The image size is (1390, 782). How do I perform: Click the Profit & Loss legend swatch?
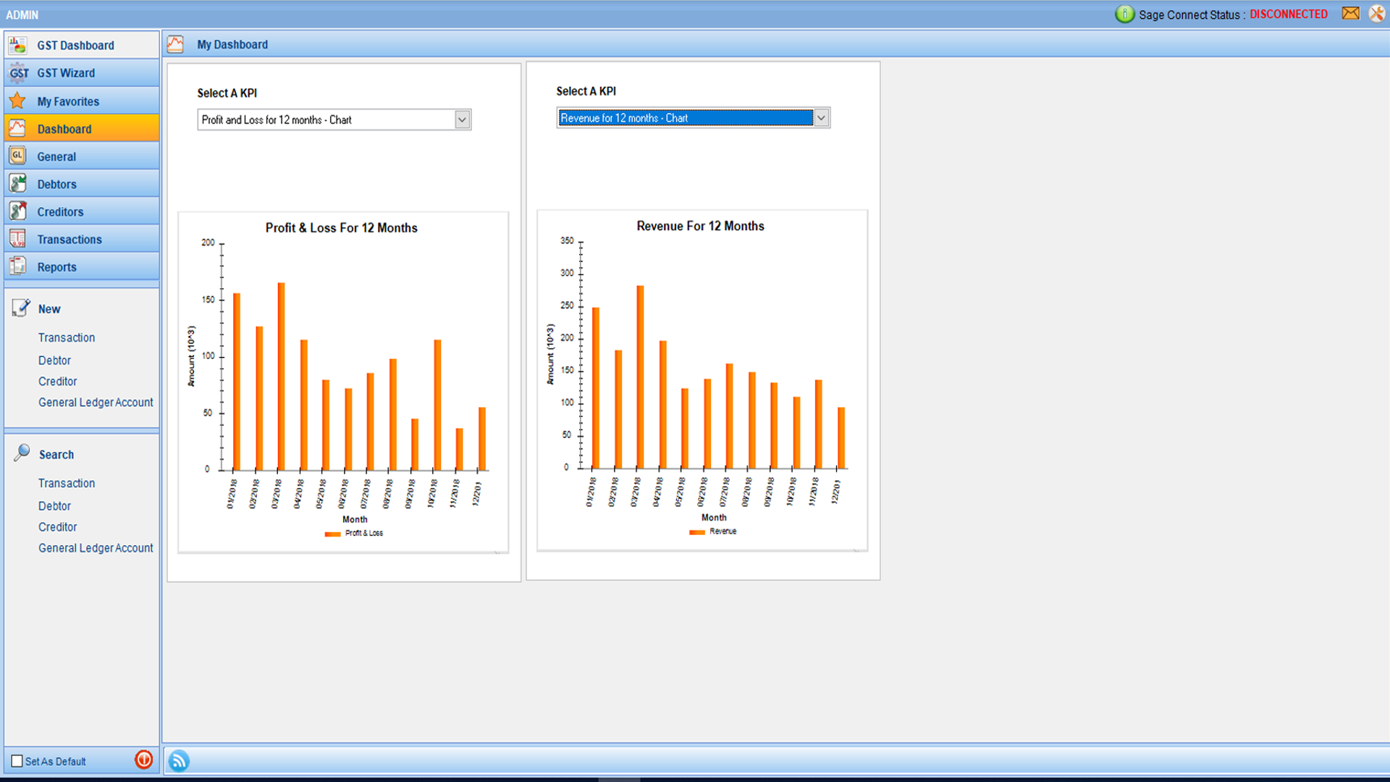(x=332, y=534)
